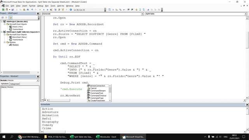The height and width of the screenshot is (140, 249).
Task: Open the Insert object dropdown arrow in toolbar
Action: pyautogui.click(x=9, y=10)
